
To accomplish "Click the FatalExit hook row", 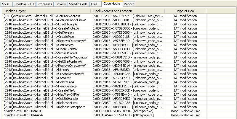I will pos(38,78).
